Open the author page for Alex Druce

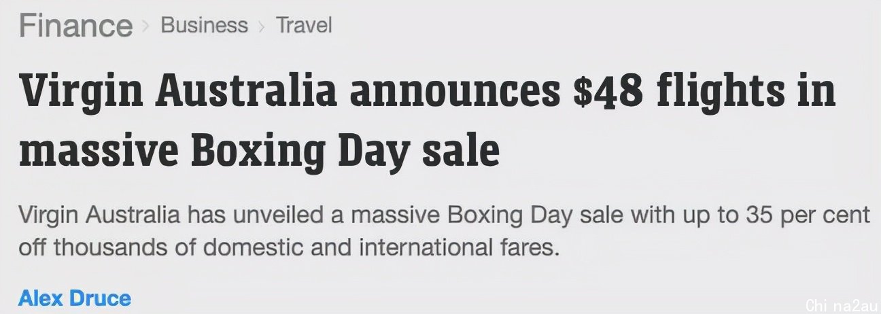coord(75,298)
